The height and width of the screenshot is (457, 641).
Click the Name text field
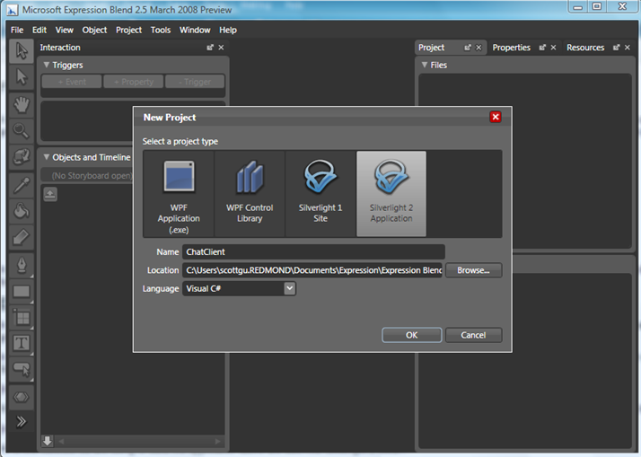click(312, 252)
